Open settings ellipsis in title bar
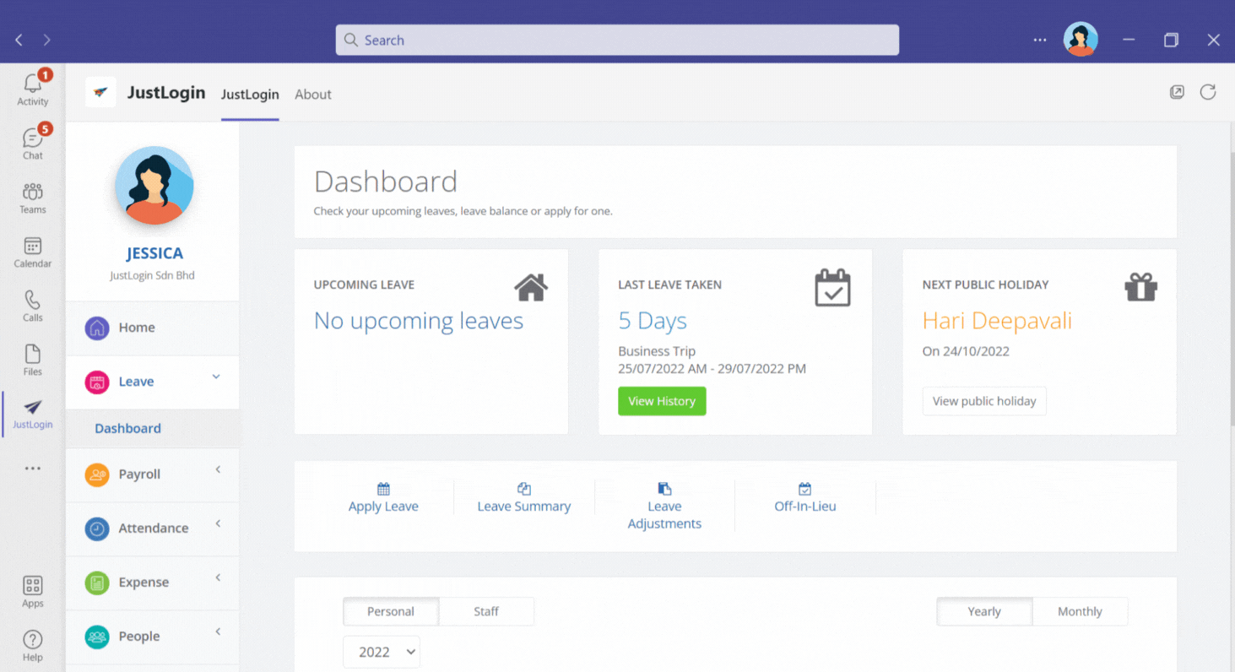The image size is (1235, 672). [1040, 40]
